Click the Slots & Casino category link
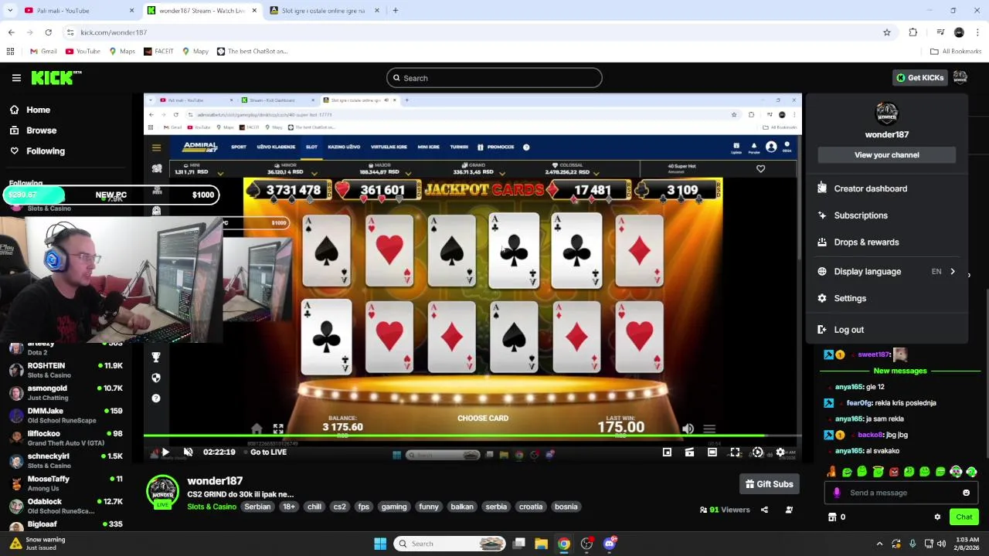989x556 pixels. 211,507
